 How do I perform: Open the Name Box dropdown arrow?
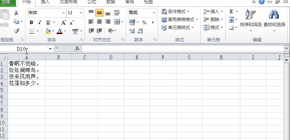coord(50,49)
